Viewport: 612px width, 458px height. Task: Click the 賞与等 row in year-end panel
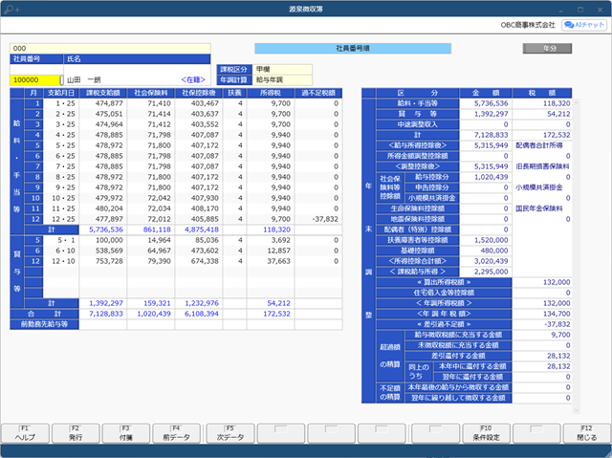pos(417,114)
